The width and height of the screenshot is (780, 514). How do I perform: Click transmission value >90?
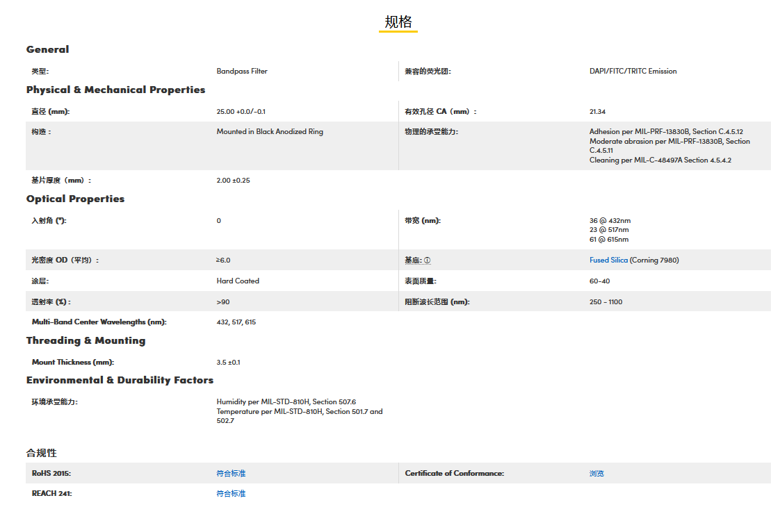click(223, 301)
